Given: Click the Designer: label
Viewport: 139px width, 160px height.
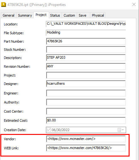Looking at the screenshot, I should pyautogui.click(x=11, y=84).
